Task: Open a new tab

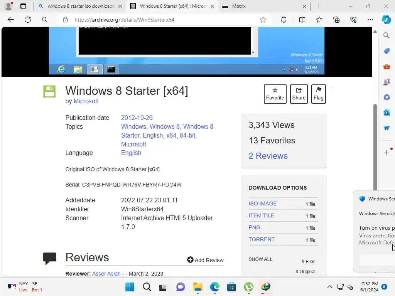Action: tap(319, 6)
